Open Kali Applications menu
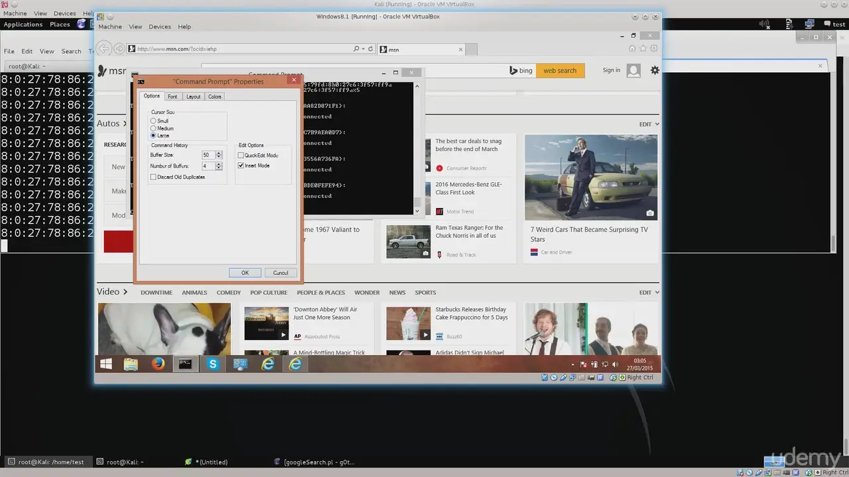The height and width of the screenshot is (477, 849). [x=23, y=24]
